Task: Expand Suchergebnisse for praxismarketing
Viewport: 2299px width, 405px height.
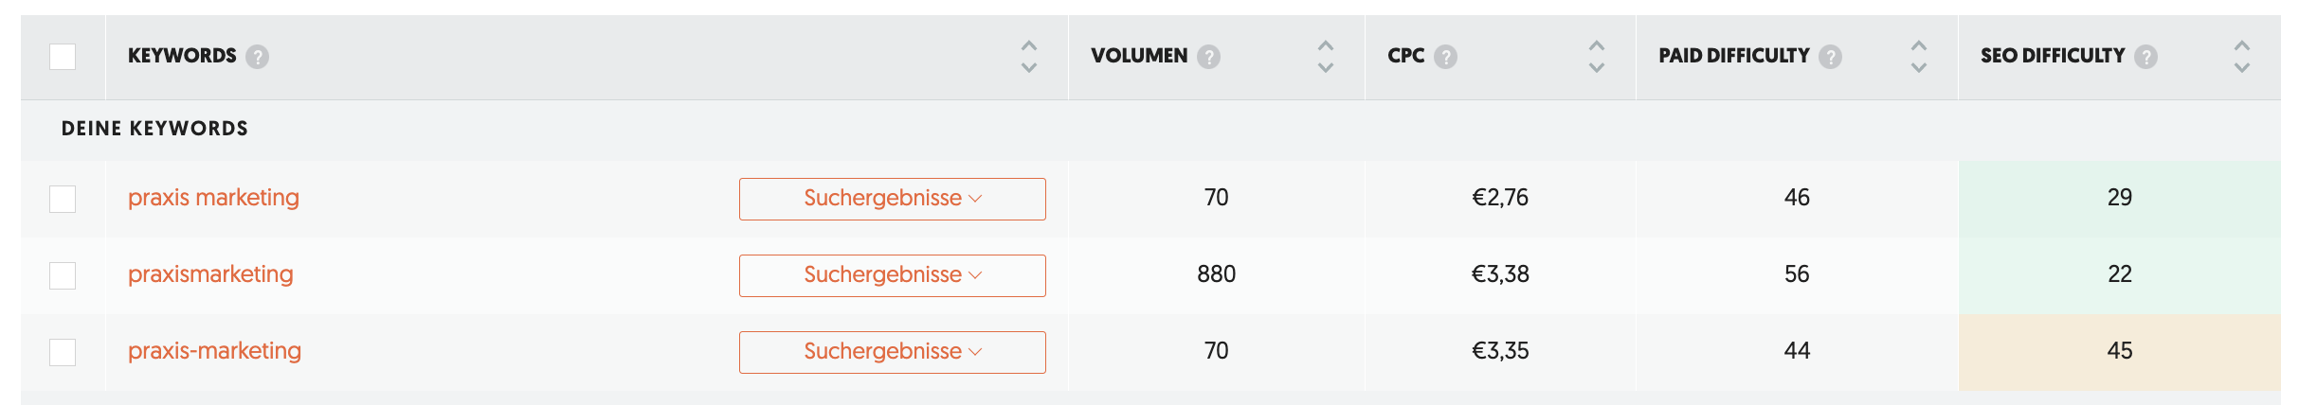Action: coord(893,275)
